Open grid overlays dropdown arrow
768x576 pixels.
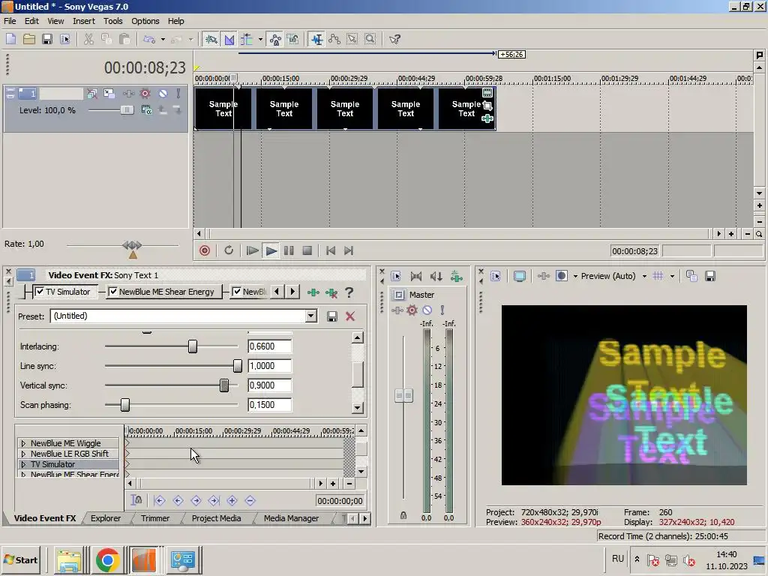tap(673, 276)
